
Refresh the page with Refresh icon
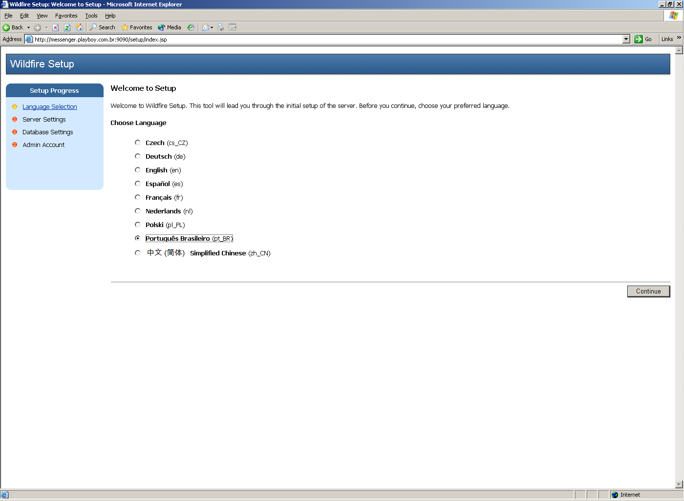point(67,27)
